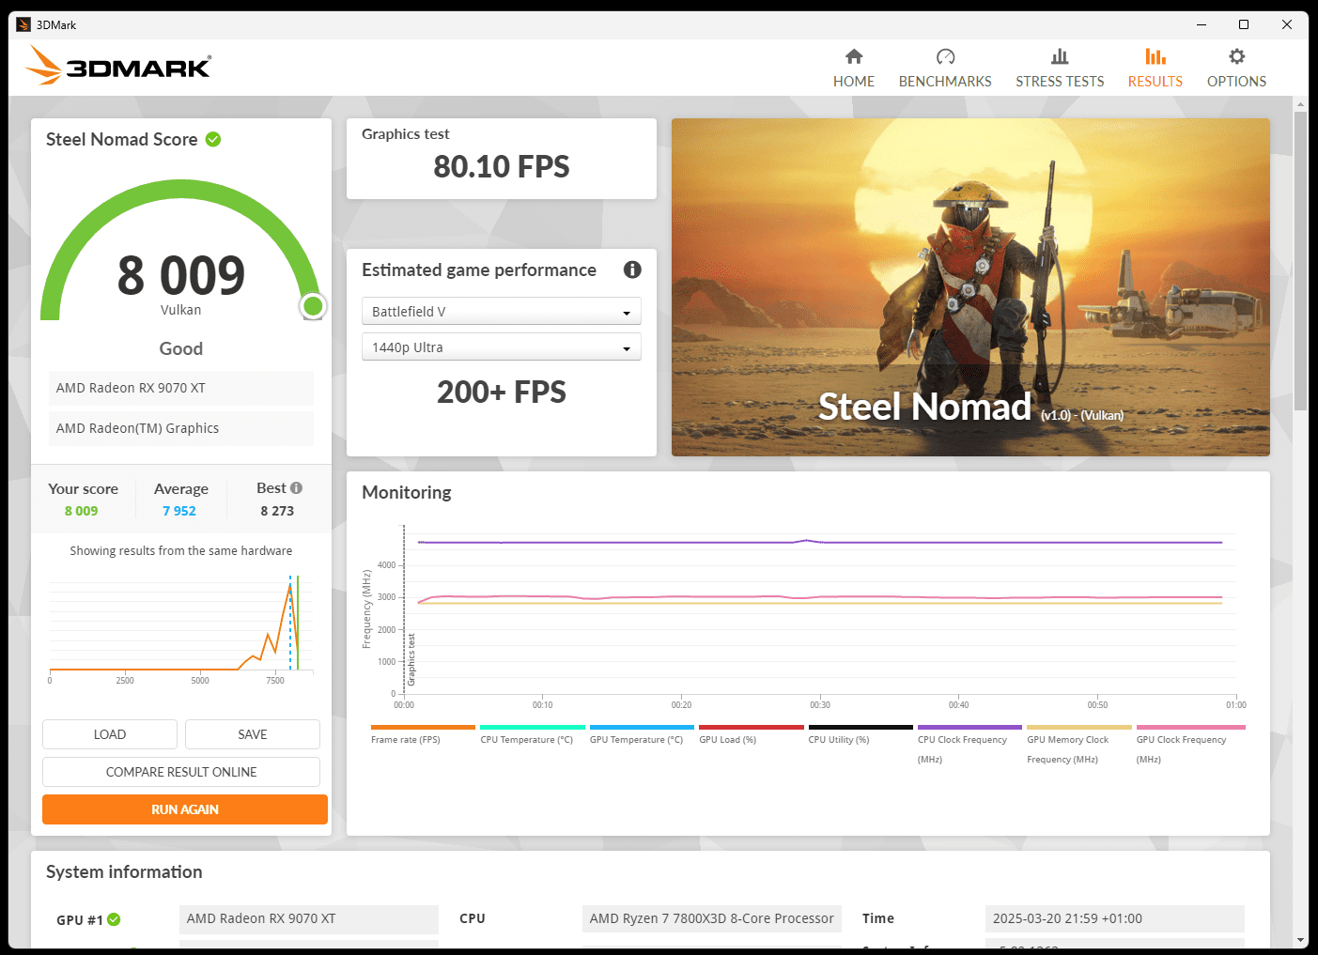Click the SAVE button
This screenshot has width=1318, height=955.
click(253, 734)
